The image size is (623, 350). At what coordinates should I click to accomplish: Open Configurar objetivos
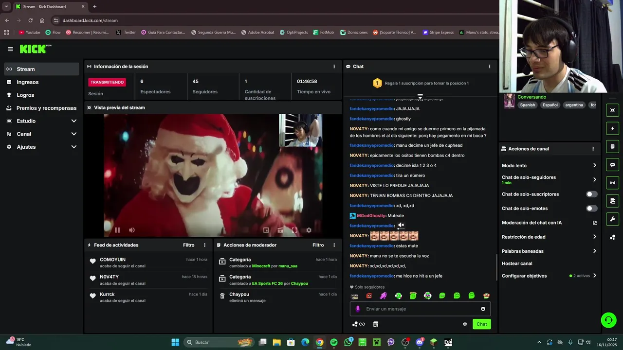tap(549, 276)
